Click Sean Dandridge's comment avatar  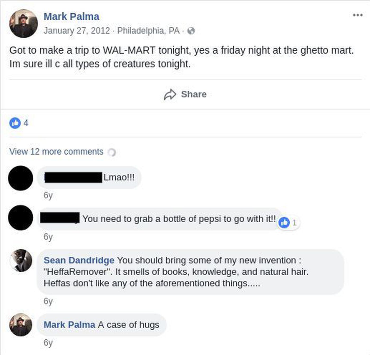[21, 260]
